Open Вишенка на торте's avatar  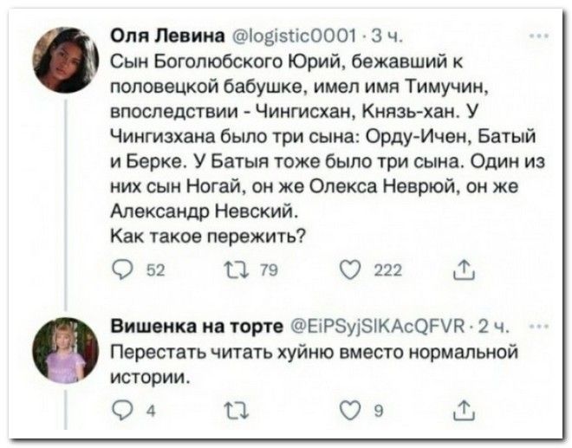pos(66,351)
